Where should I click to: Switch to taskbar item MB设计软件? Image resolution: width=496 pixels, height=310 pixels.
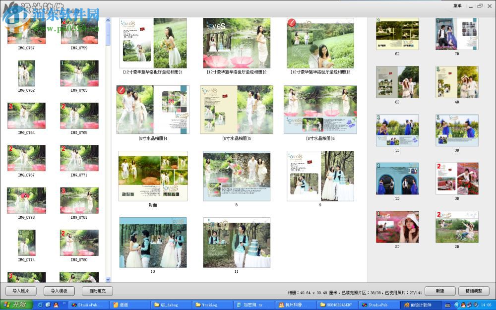point(420,305)
